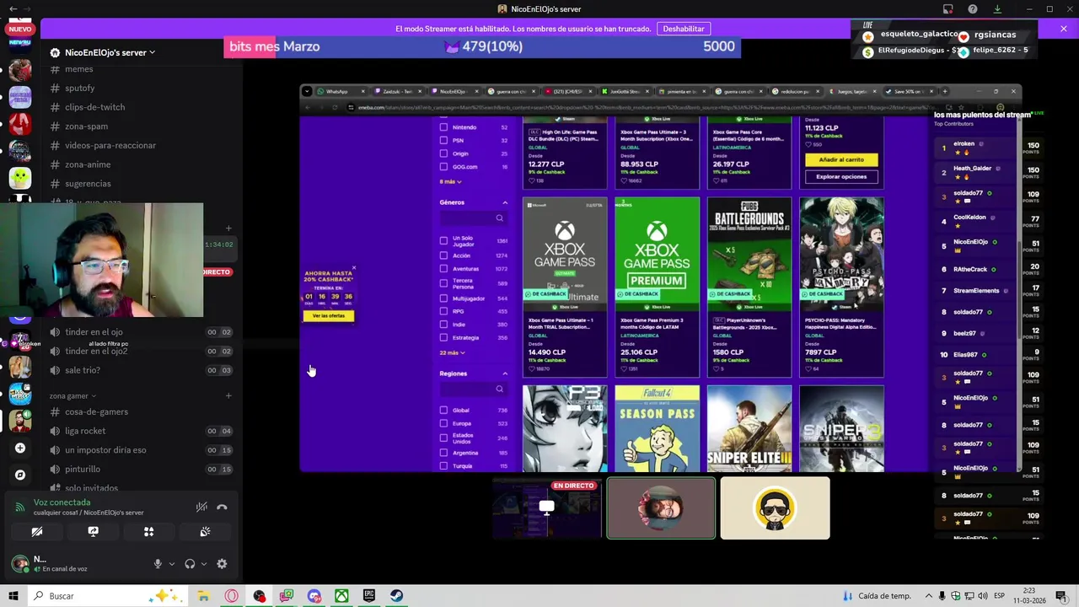
Task: Open the sputofy channel
Action: pyautogui.click(x=80, y=88)
